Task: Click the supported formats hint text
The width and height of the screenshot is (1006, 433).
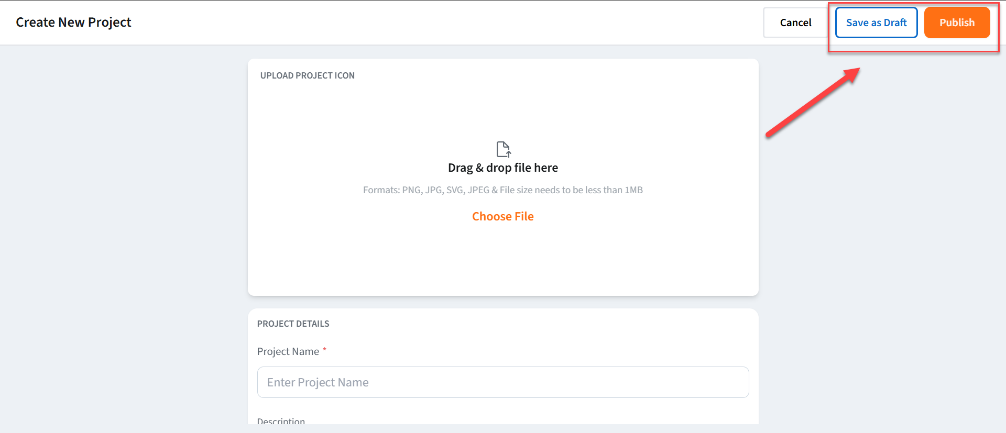Action: pyautogui.click(x=502, y=190)
